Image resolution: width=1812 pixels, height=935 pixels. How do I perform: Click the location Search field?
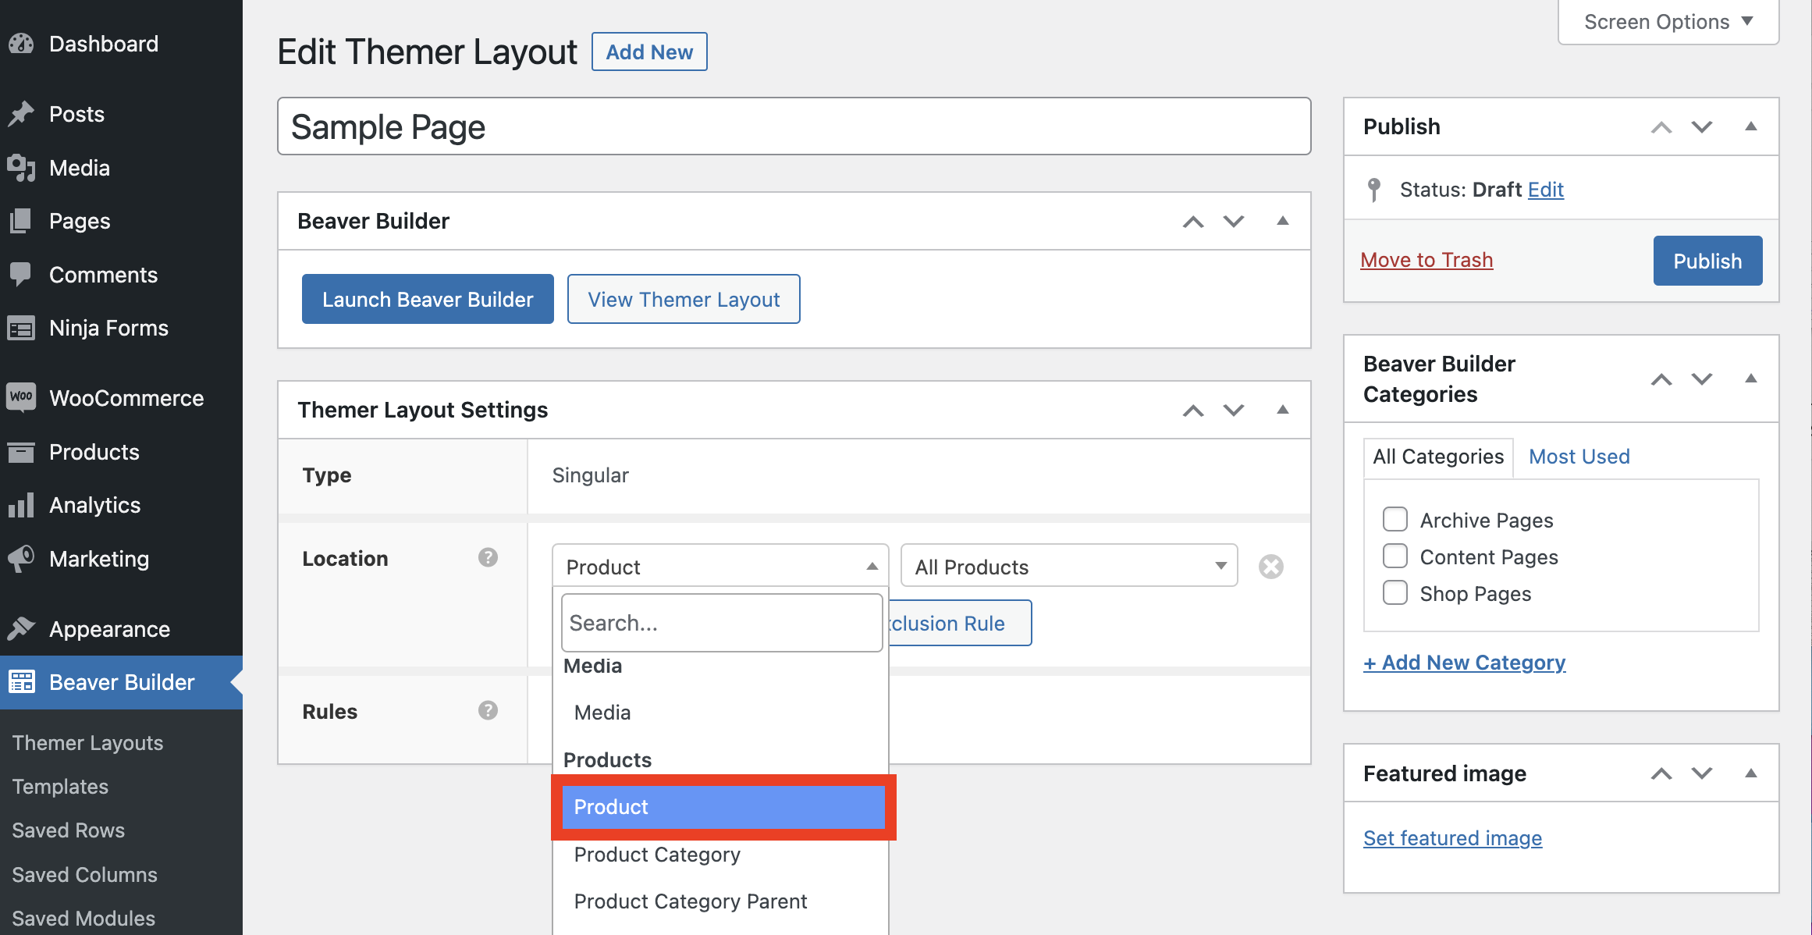coord(721,623)
